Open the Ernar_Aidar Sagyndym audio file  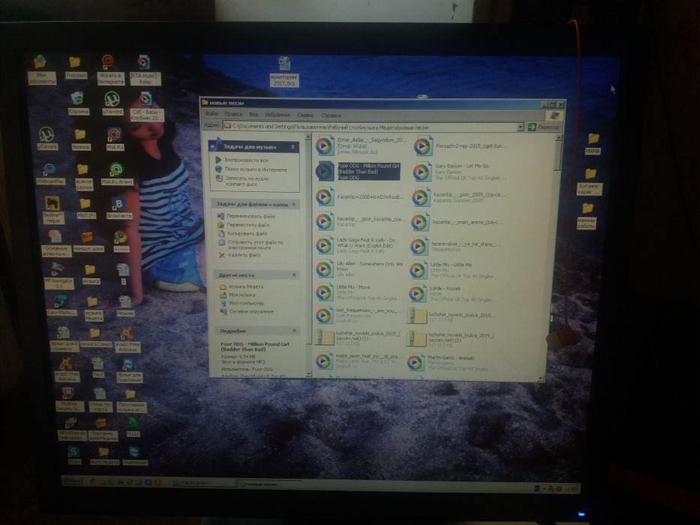[360, 145]
